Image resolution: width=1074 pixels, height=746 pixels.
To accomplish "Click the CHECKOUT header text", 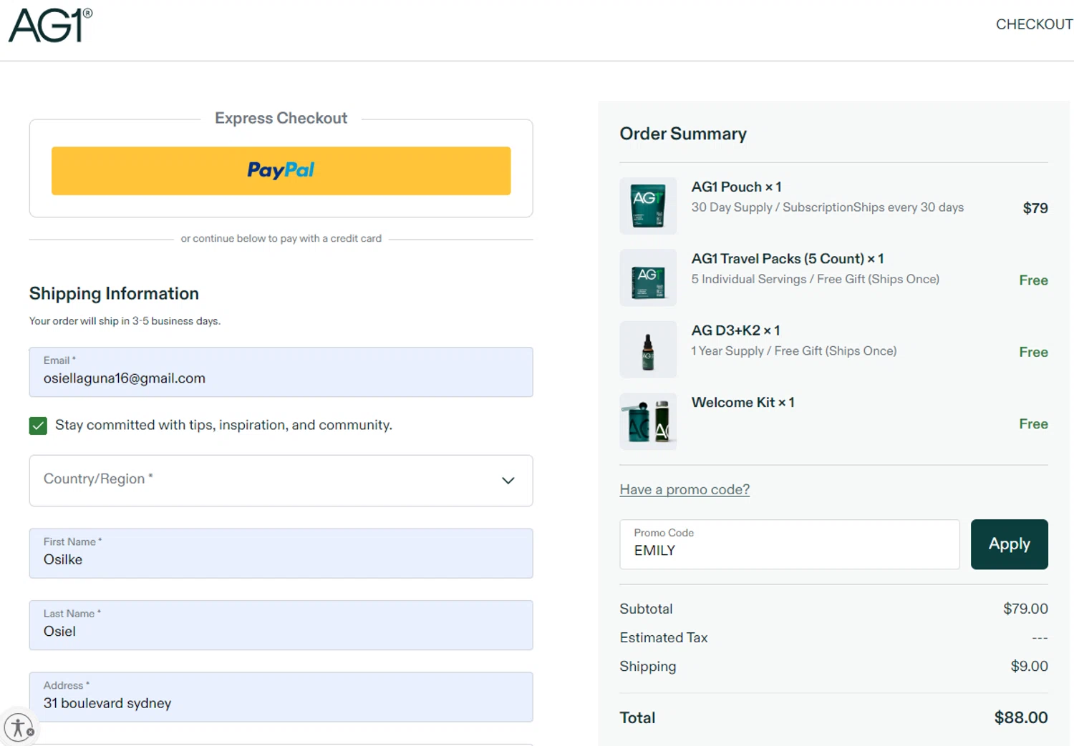I will pos(1034,24).
